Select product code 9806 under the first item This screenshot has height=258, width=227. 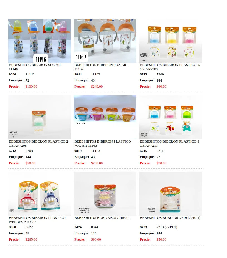[x=12, y=74]
